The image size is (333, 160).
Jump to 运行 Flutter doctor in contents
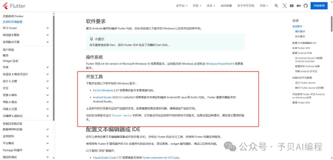(305, 83)
